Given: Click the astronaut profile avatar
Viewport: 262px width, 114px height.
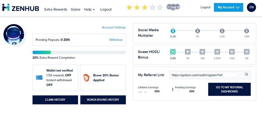Looking at the screenshot, I should (x=14, y=35).
